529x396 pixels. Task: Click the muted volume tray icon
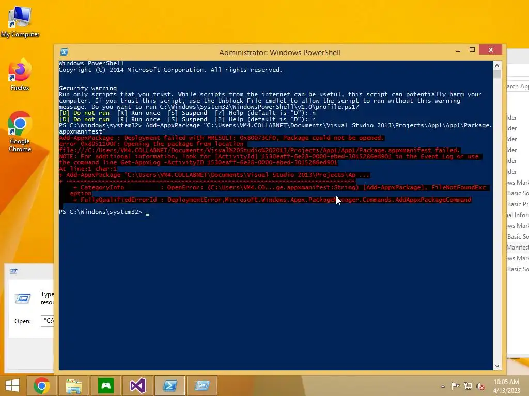click(480, 386)
